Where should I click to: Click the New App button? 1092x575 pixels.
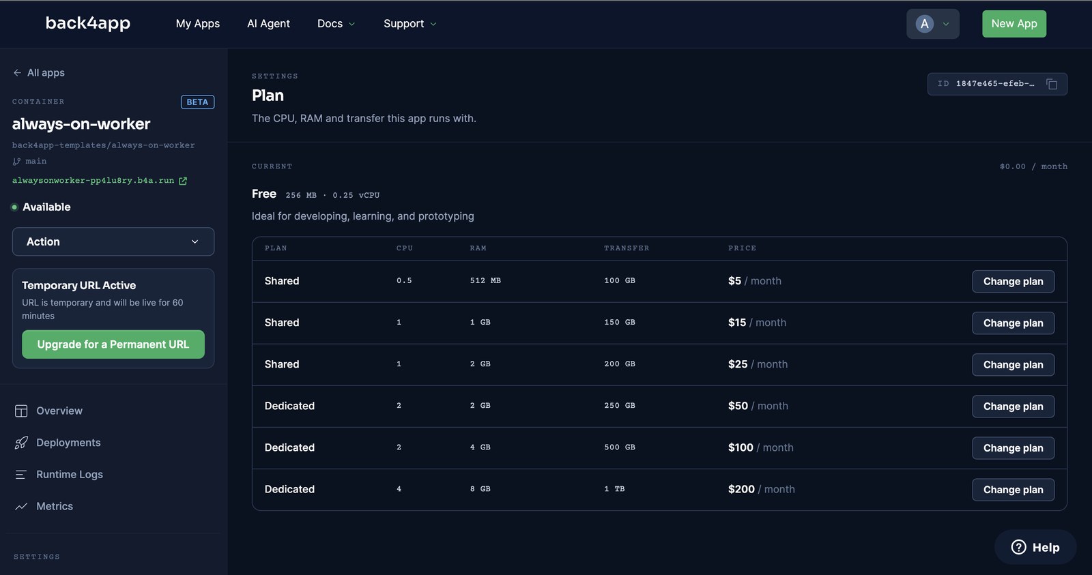point(1014,24)
